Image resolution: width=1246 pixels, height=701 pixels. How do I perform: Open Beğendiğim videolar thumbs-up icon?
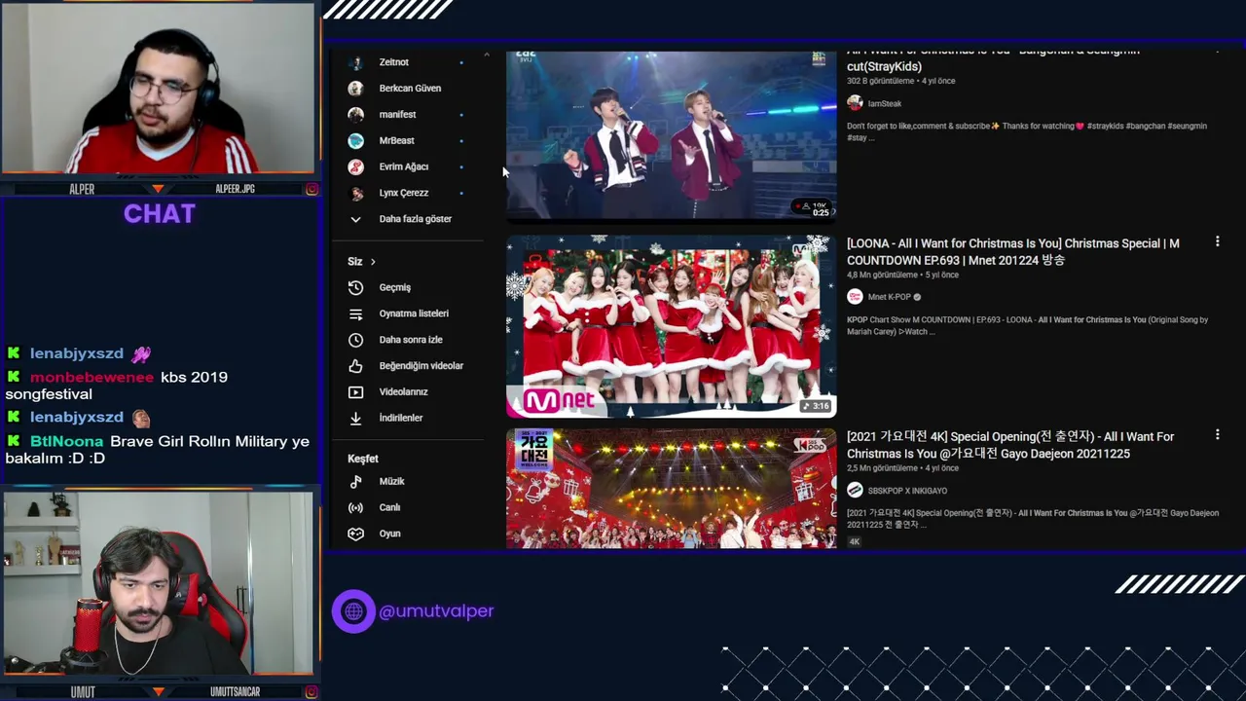pos(356,366)
